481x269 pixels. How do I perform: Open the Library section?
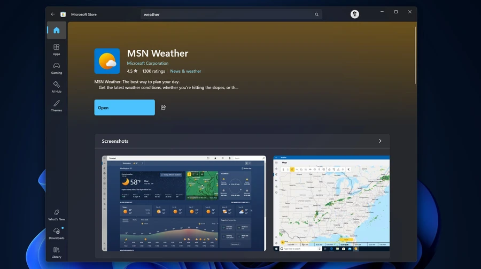coord(57,252)
